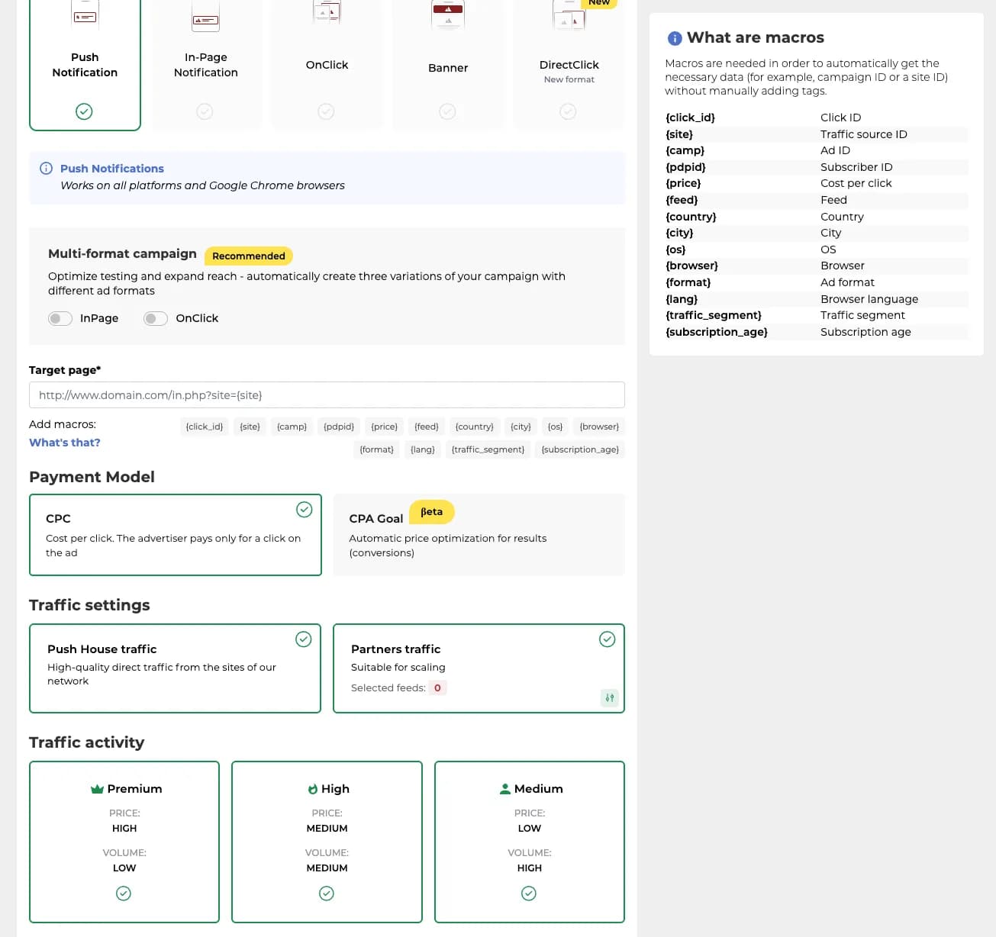Viewport: 996px width, 937px height.
Task: Click the info icon beside "What are macros"
Action: coord(675,38)
